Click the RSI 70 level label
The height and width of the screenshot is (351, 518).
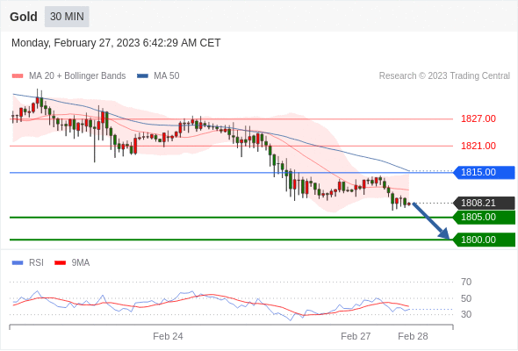click(x=466, y=282)
